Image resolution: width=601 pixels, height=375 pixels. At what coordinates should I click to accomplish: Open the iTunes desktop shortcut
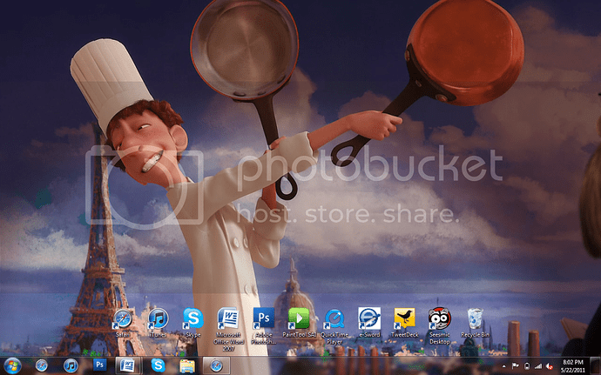[x=158, y=318]
